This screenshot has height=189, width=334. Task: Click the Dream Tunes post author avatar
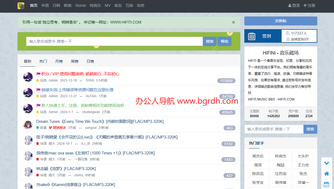click(28, 124)
